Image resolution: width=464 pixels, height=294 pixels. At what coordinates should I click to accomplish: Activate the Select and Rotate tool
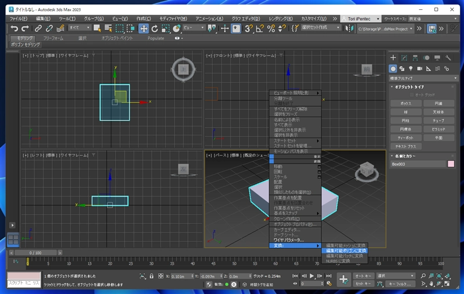click(x=154, y=28)
